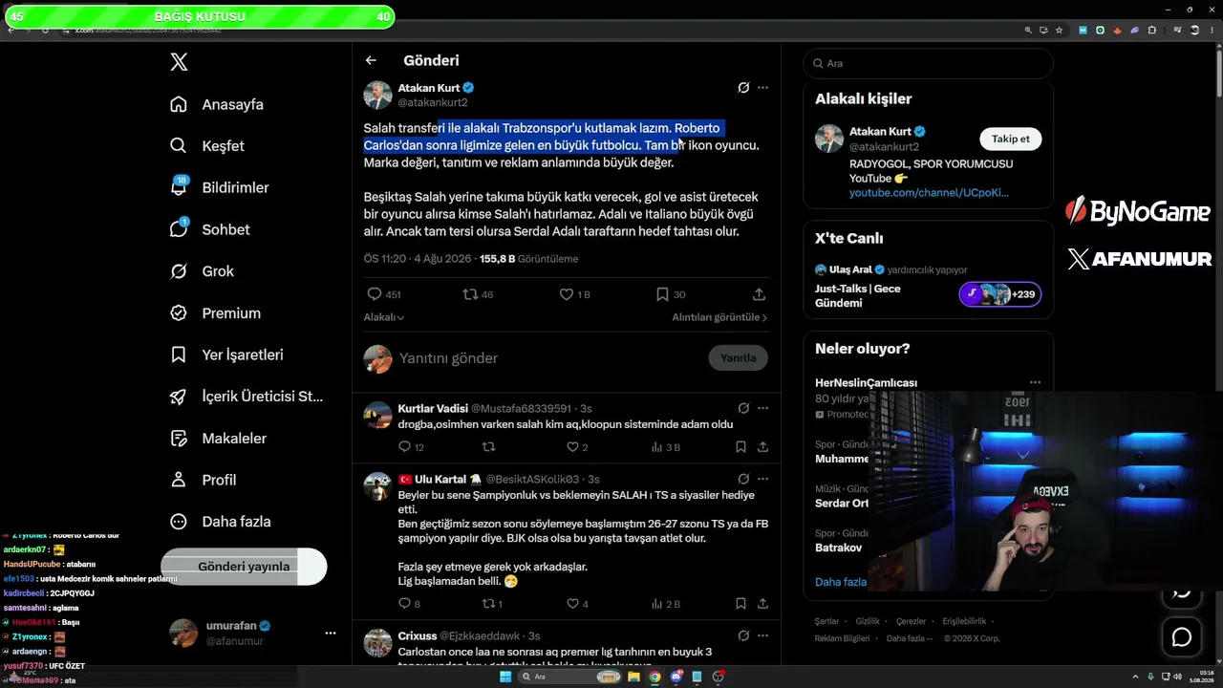Open Bildirimler notifications

point(219,187)
